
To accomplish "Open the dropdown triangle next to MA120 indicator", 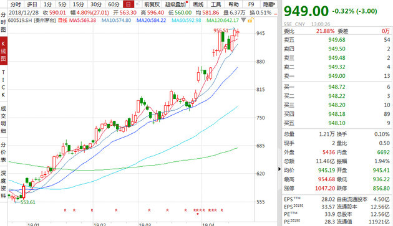I will tap(243, 20).
